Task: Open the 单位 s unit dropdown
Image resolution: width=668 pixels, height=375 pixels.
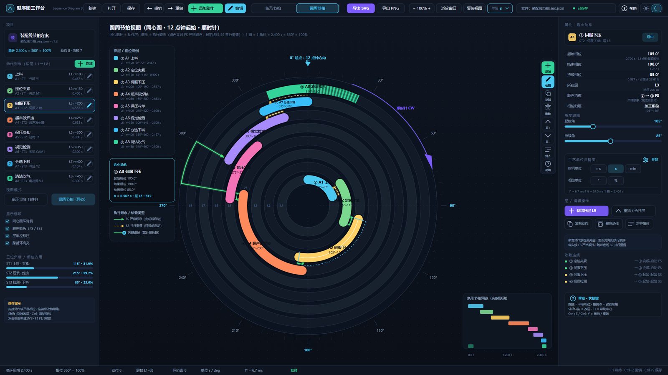Action: [500, 8]
